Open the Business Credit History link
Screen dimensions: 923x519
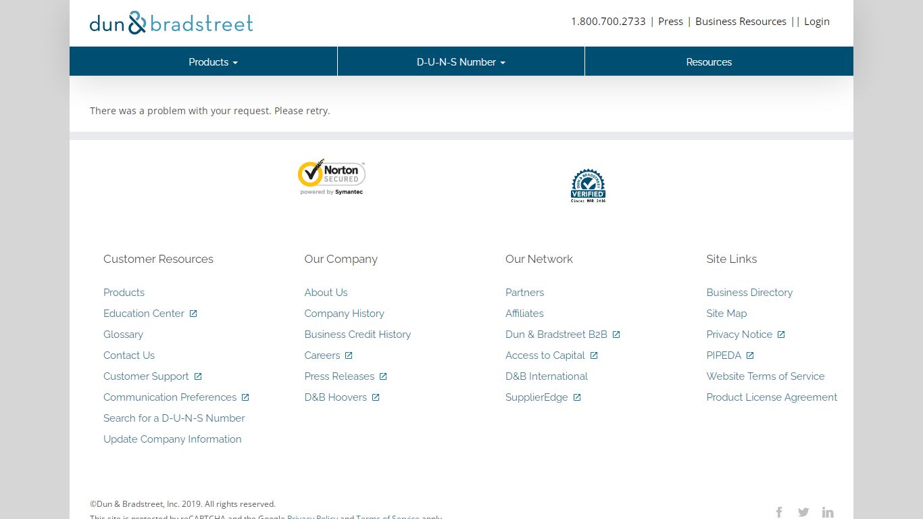point(357,335)
